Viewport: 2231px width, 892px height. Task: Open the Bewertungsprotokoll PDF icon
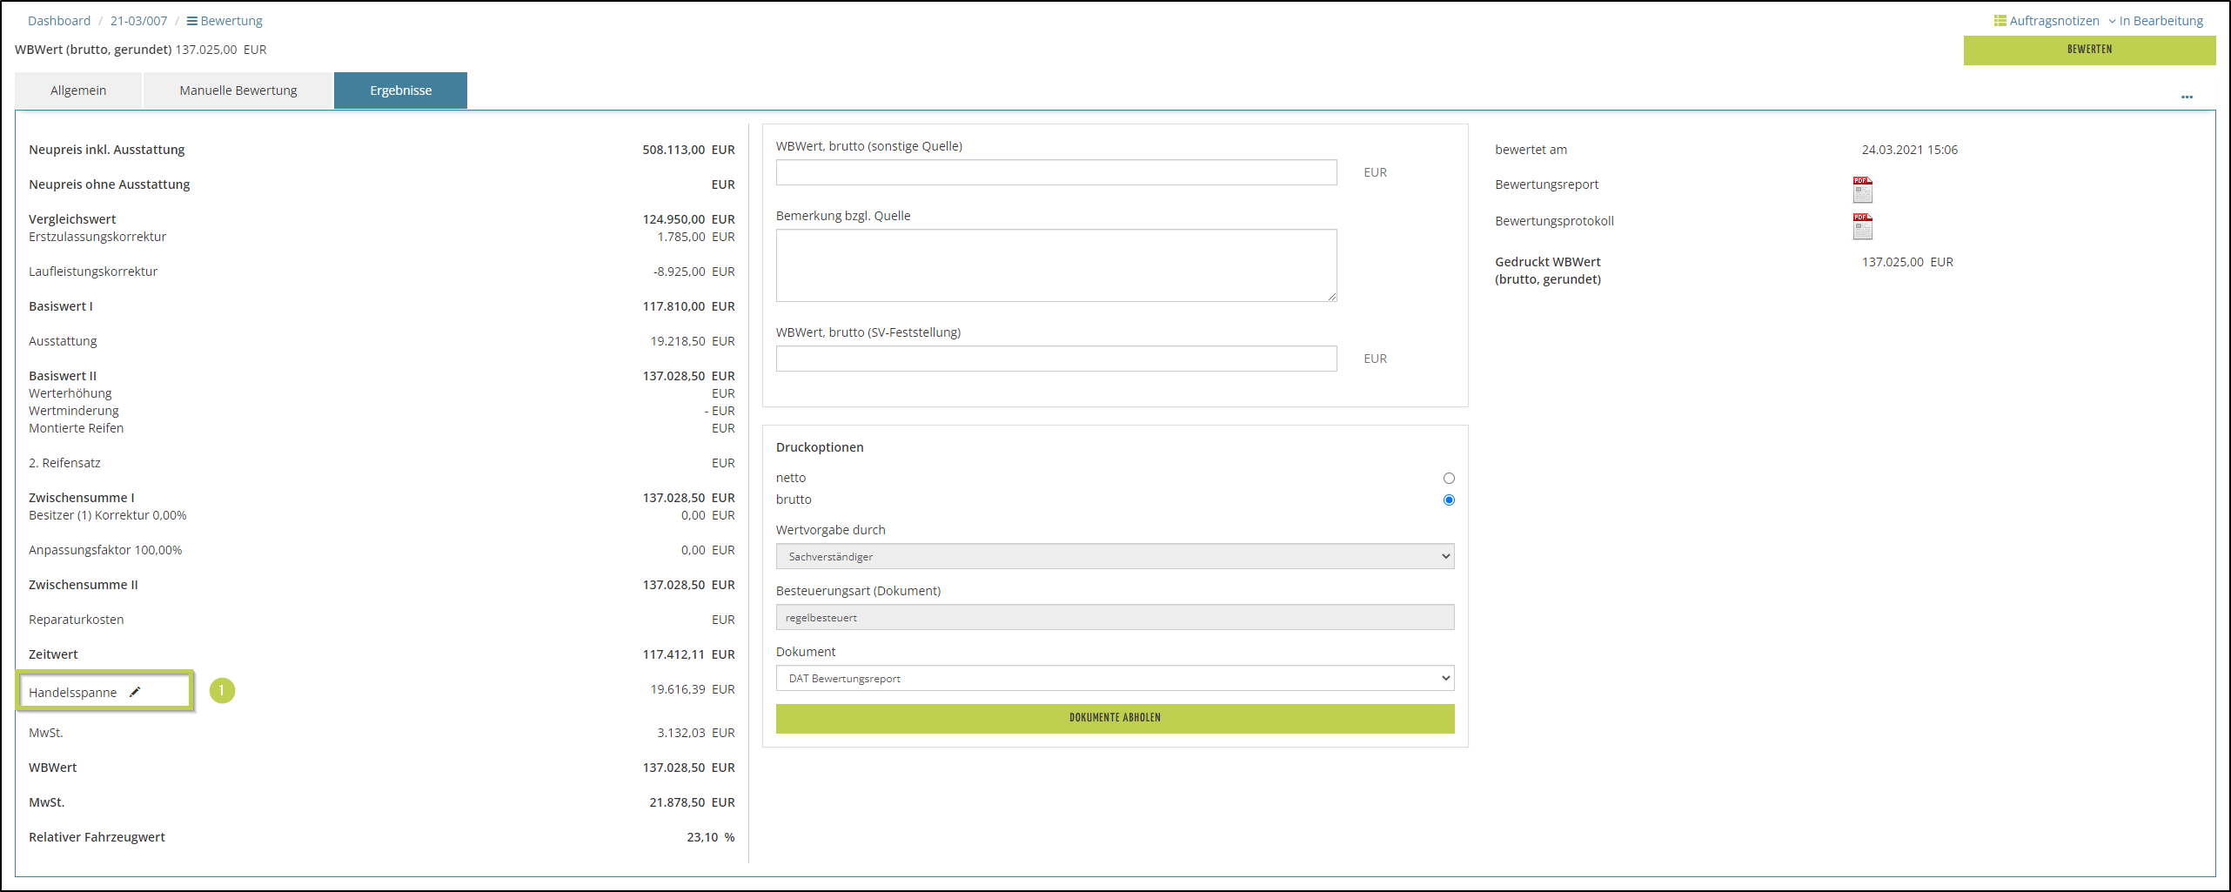point(1862,225)
